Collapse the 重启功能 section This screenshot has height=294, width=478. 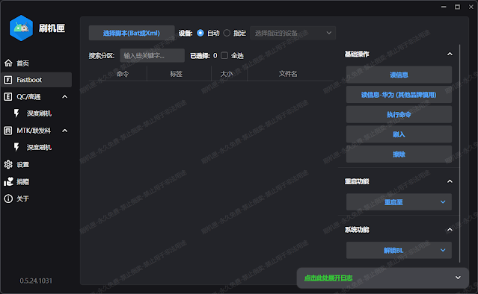(x=450, y=181)
